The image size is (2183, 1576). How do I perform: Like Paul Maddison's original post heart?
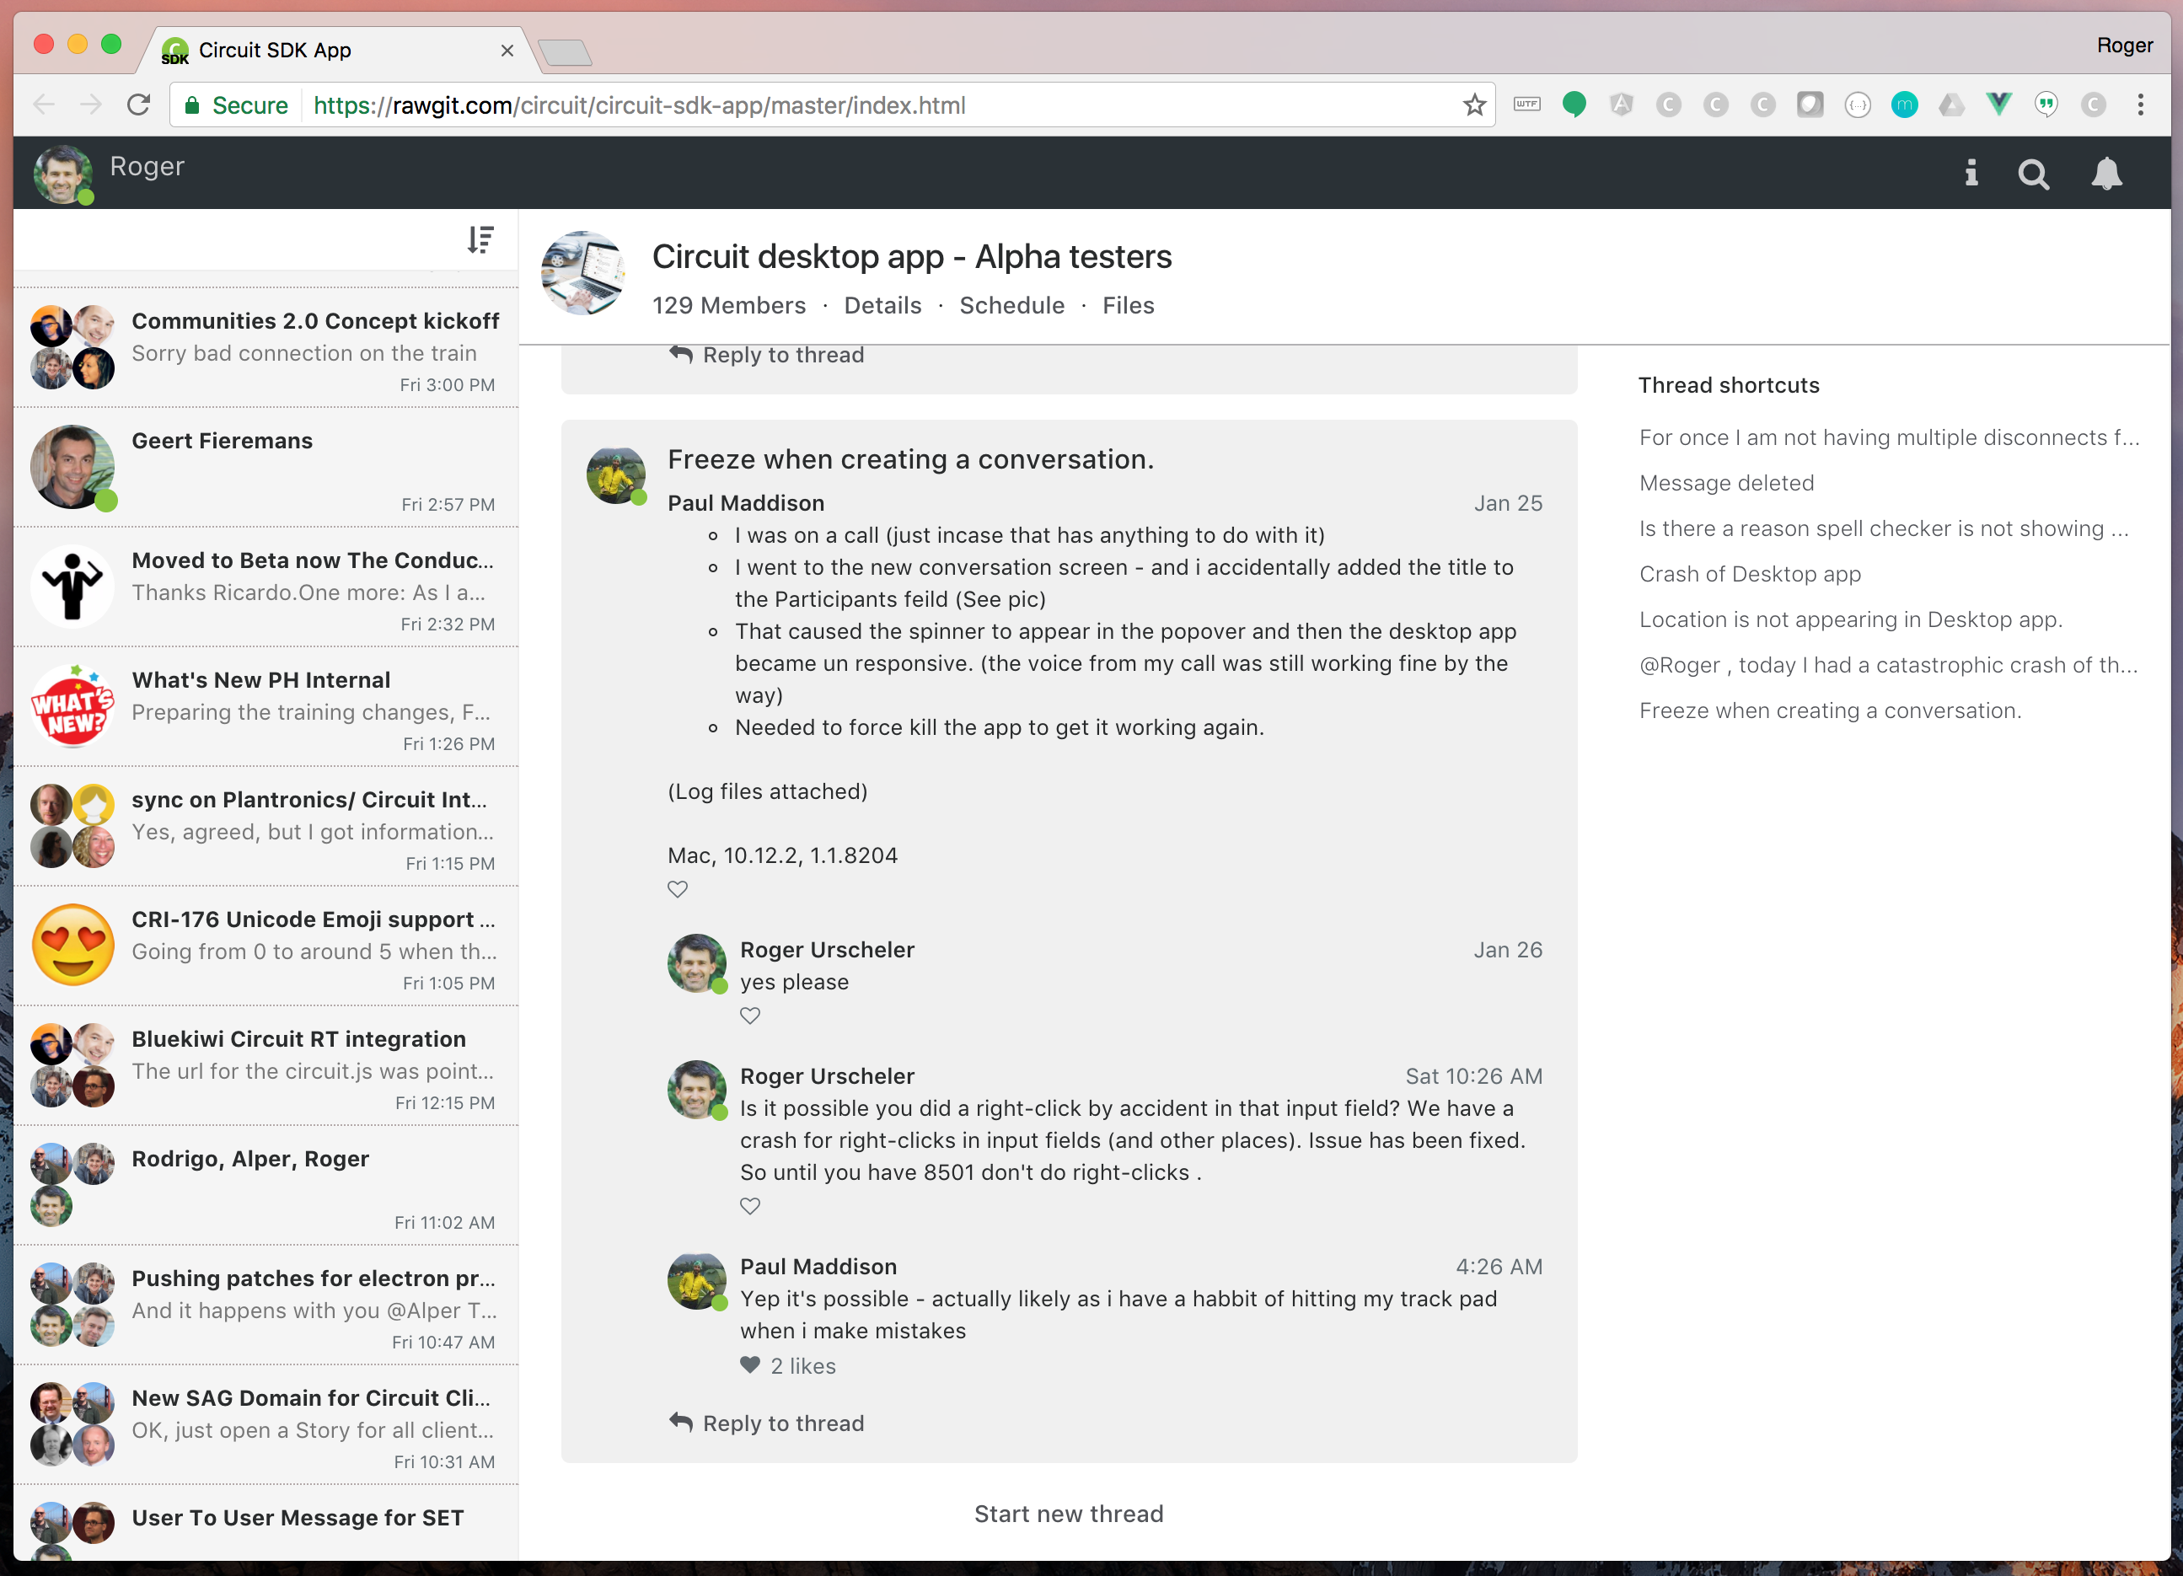tap(678, 889)
